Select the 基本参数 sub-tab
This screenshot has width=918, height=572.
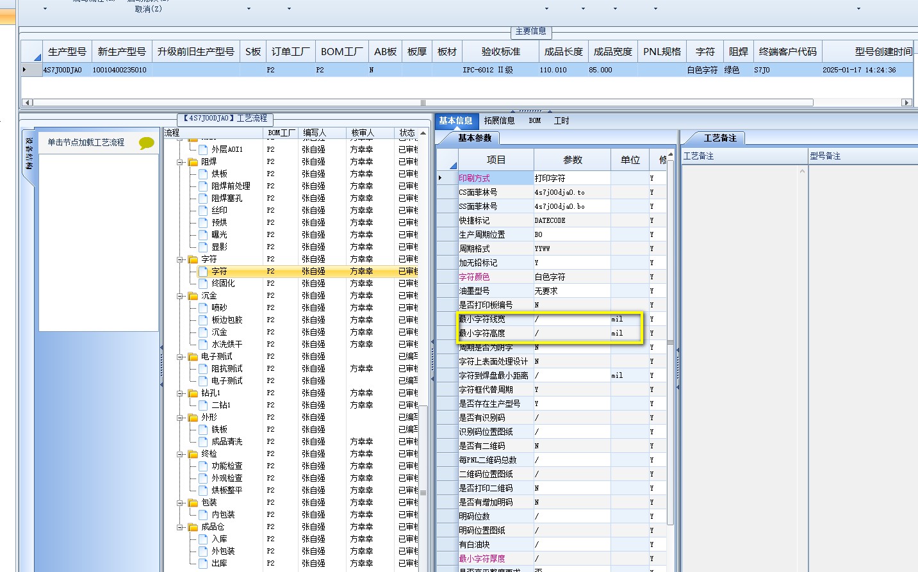(x=475, y=138)
